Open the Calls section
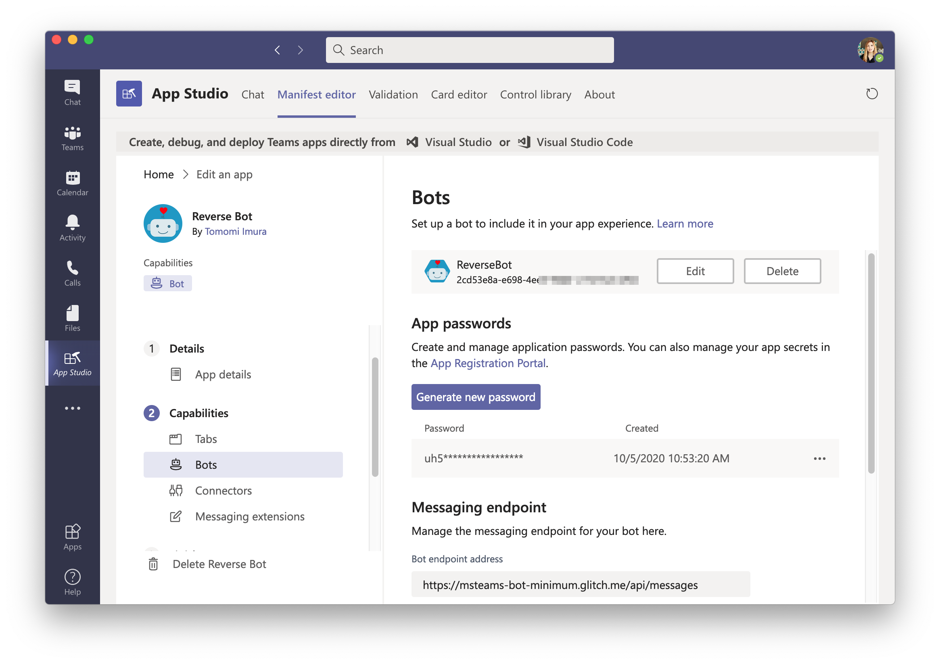Viewport: 940px width, 664px height. tap(72, 273)
